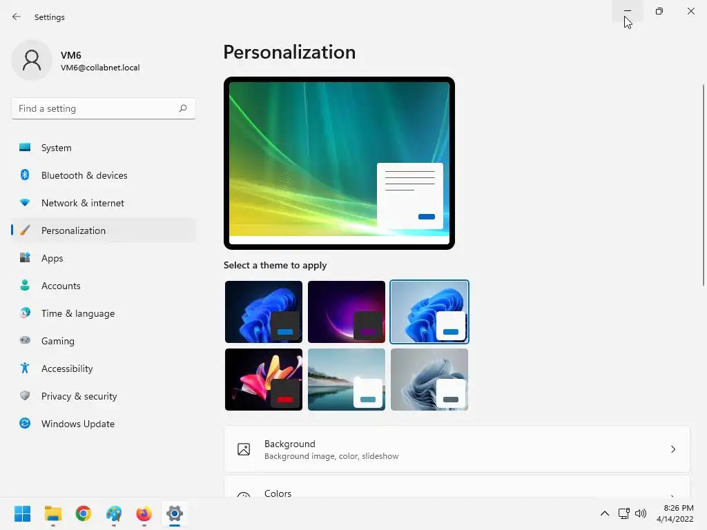Restore down the Settings window

coord(659,11)
